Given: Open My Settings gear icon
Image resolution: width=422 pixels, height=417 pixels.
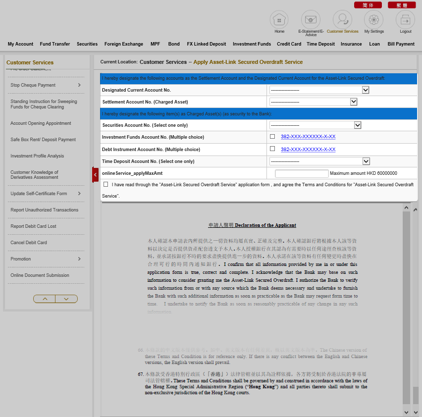Looking at the screenshot, I should point(373,20).
